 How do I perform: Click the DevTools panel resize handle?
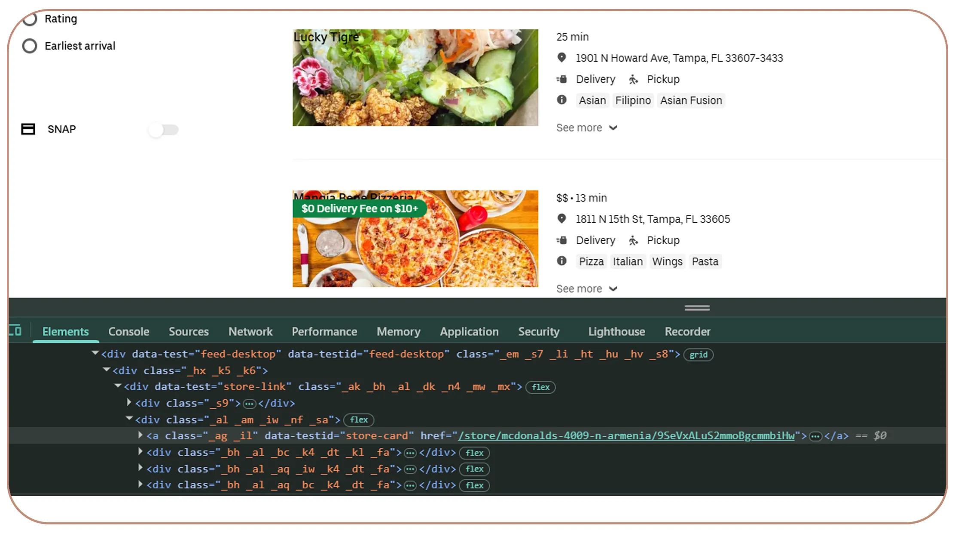pos(697,308)
